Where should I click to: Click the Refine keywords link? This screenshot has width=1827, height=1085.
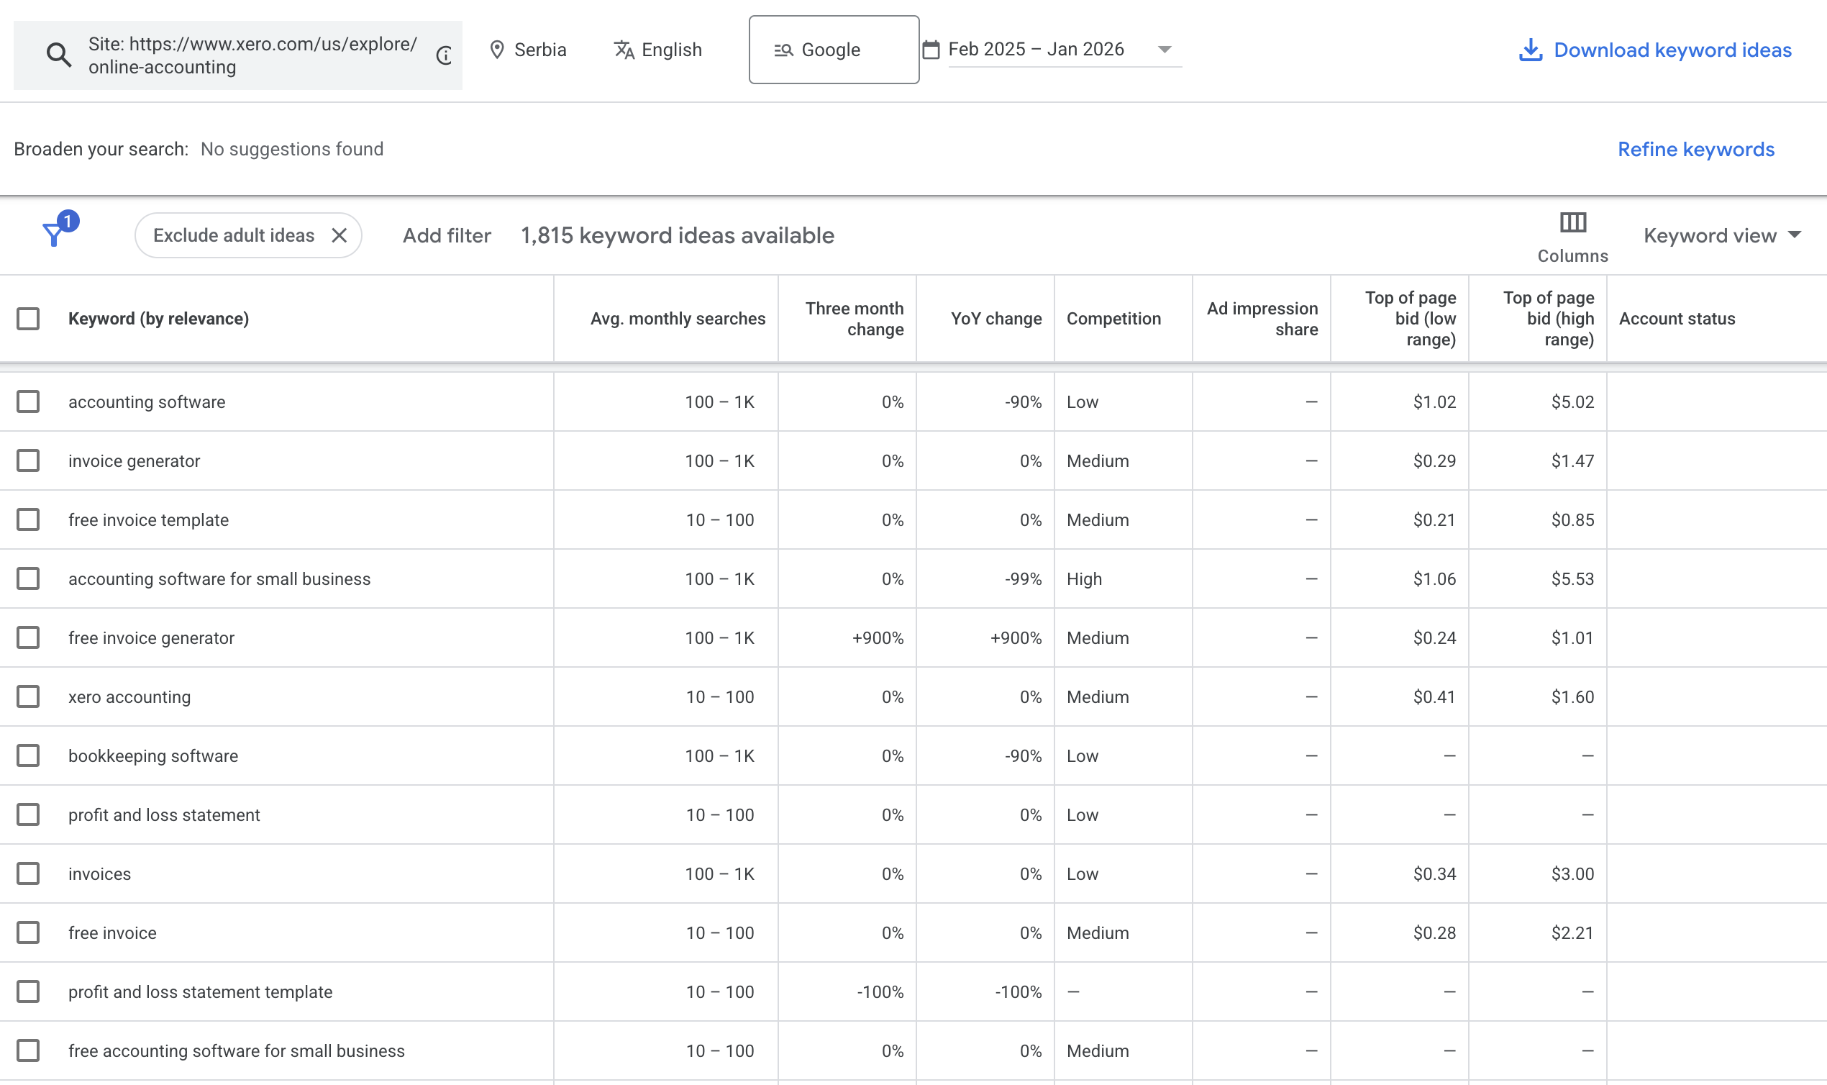coord(1695,149)
